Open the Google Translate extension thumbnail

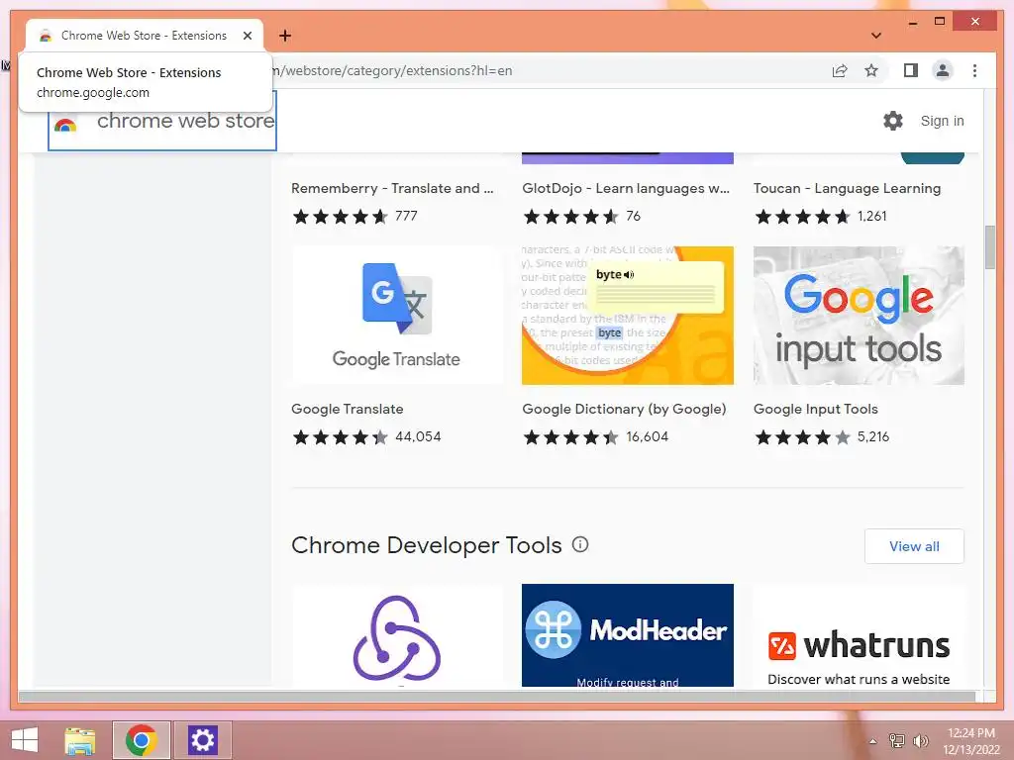(x=396, y=316)
